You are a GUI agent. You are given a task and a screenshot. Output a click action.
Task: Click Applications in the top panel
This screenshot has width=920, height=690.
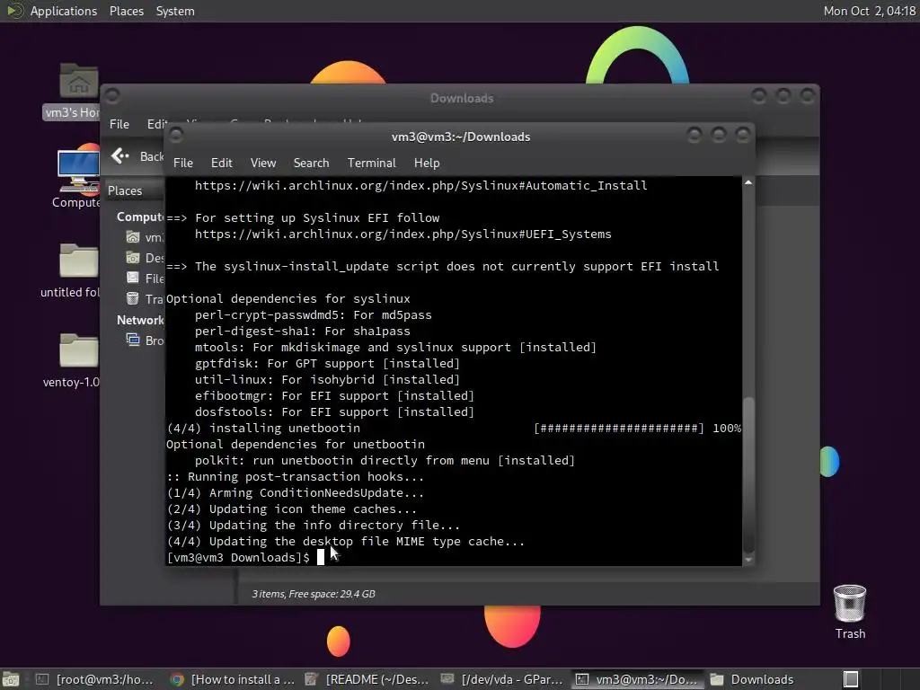point(64,11)
